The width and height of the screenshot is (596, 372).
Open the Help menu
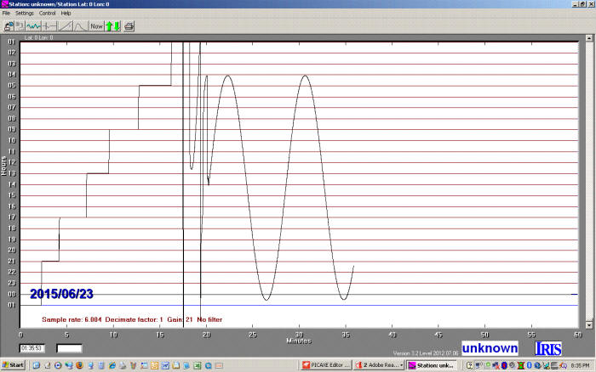pyautogui.click(x=66, y=14)
